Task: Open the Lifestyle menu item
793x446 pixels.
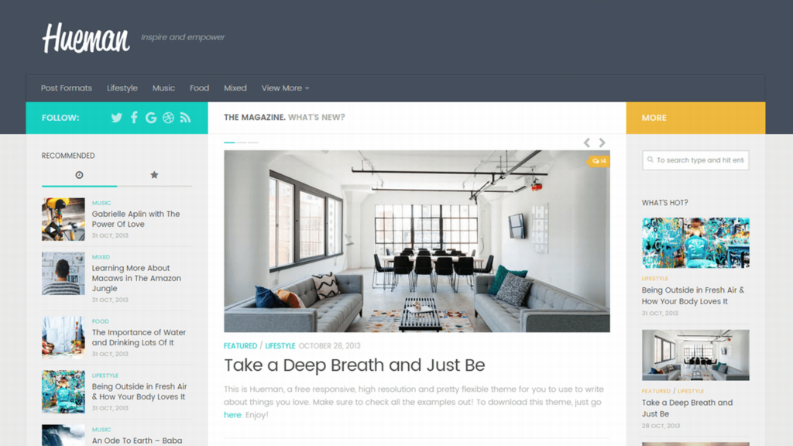Action: pyautogui.click(x=122, y=88)
